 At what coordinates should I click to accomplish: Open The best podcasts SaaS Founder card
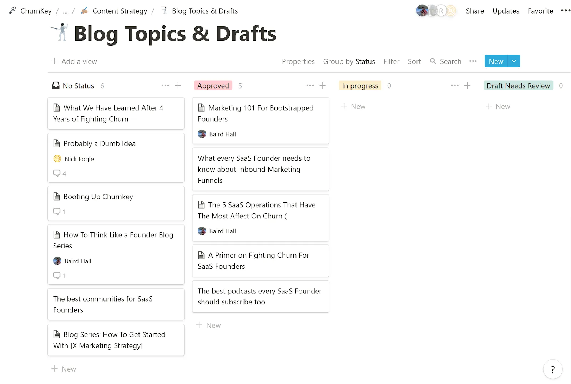tap(261, 297)
